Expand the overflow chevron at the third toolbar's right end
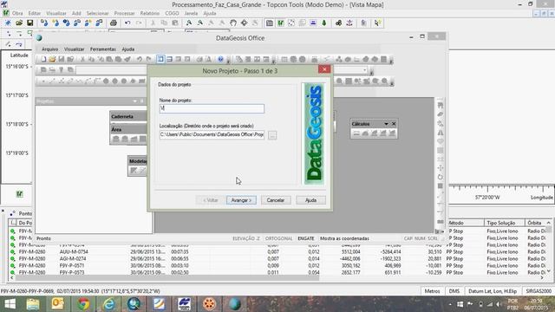The width and height of the screenshot is (555, 312). (391, 82)
